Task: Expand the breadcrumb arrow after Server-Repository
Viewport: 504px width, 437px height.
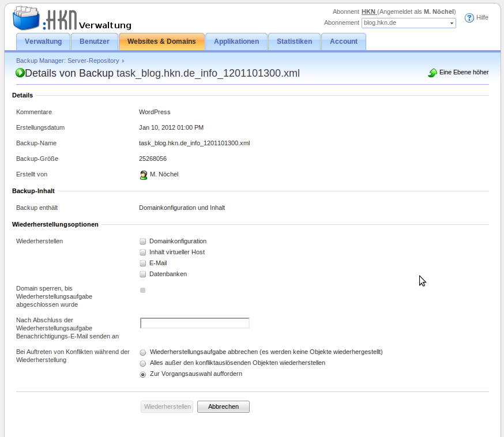Action: point(123,61)
